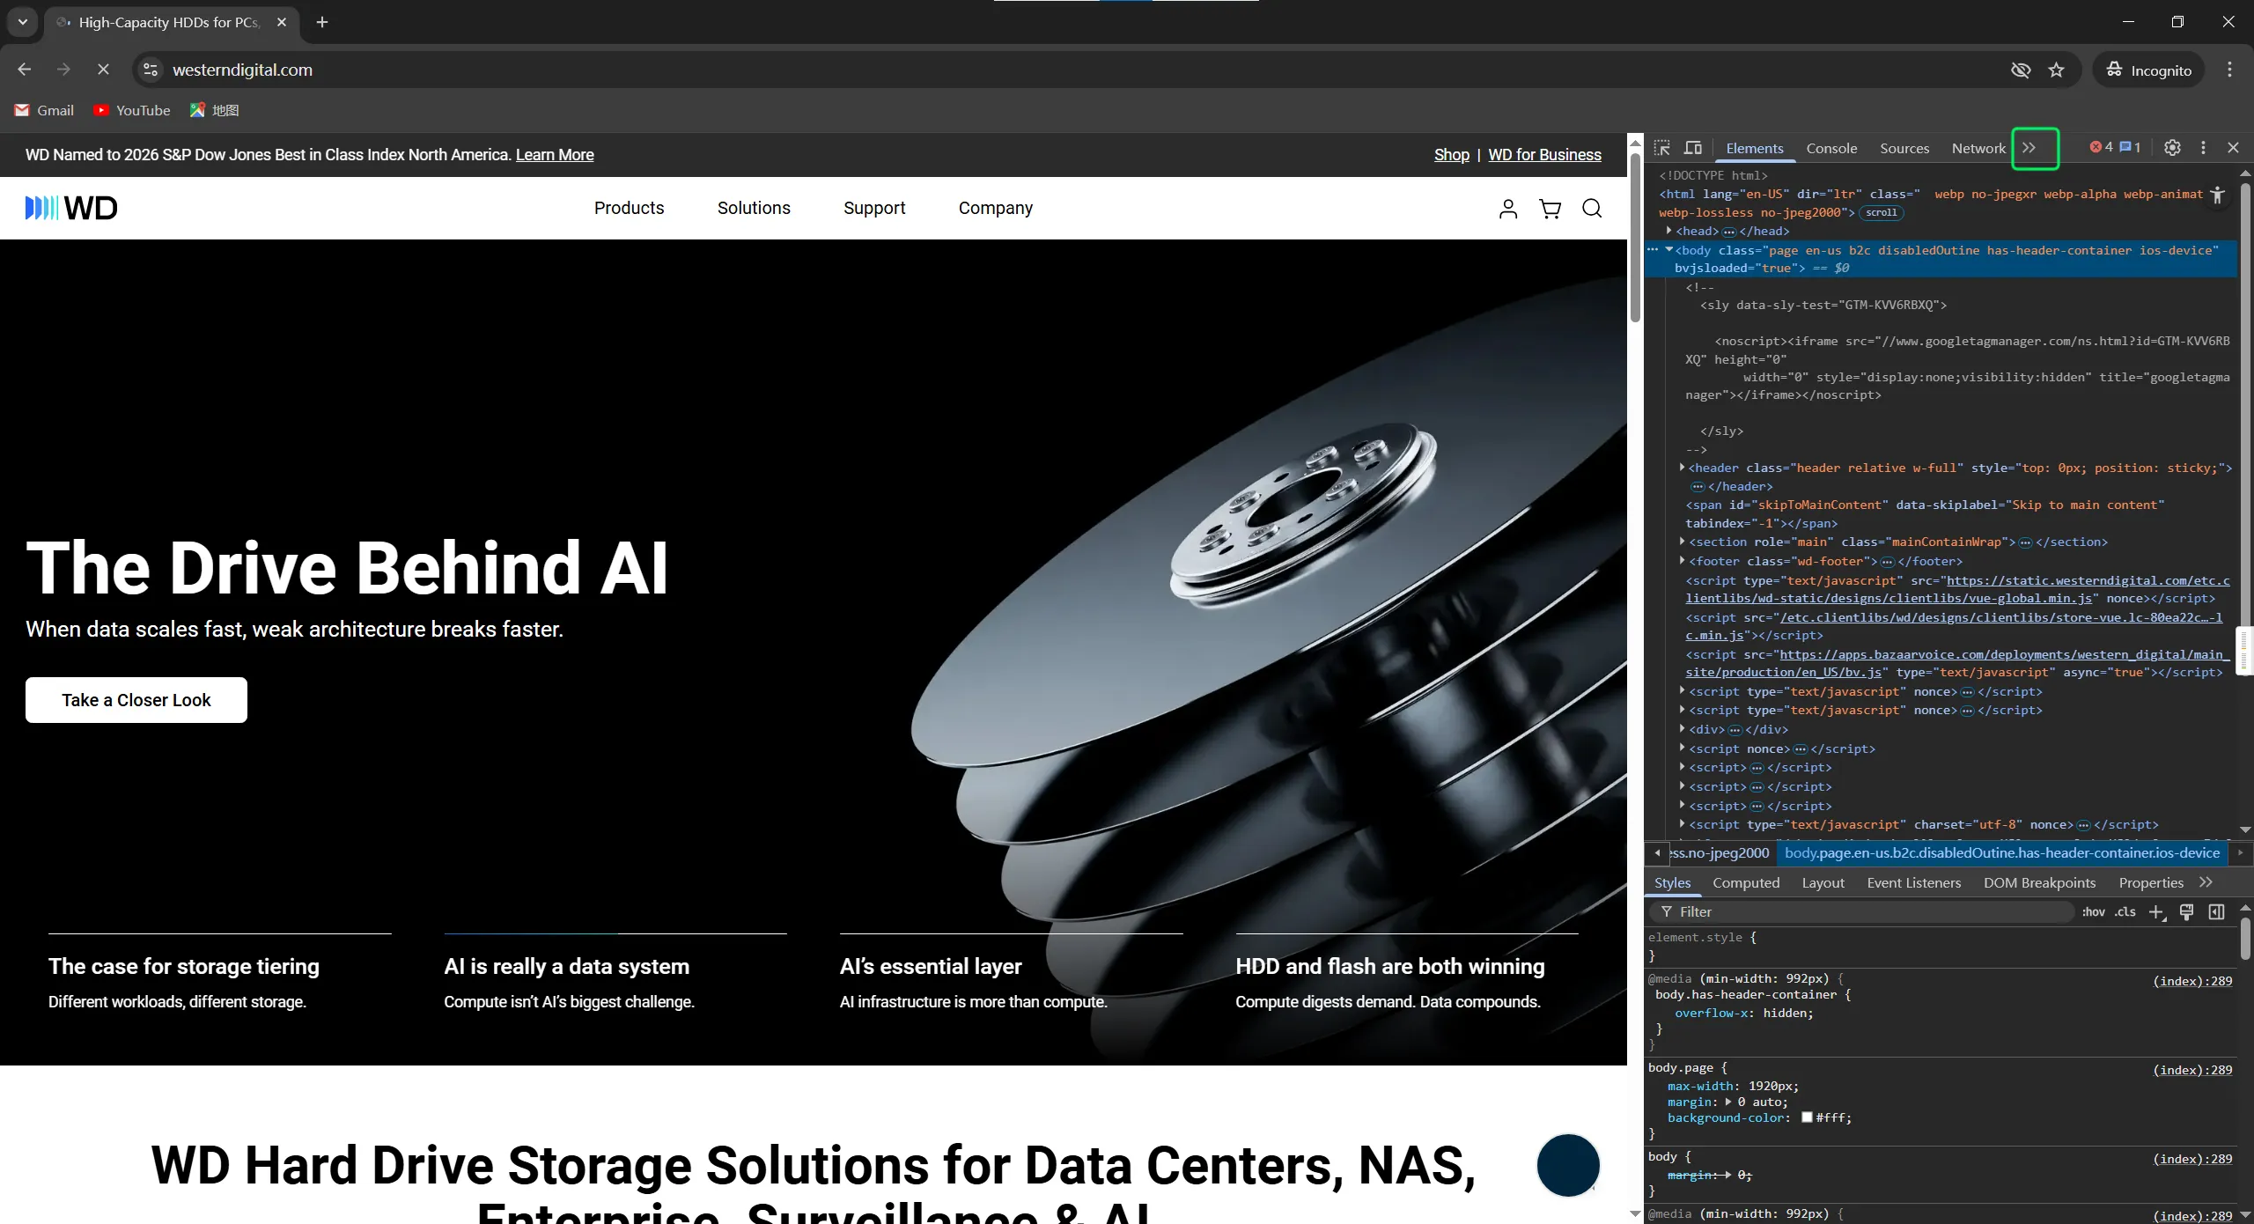This screenshot has height=1224, width=2254.
Task: Open the Shop link
Action: (1452, 155)
